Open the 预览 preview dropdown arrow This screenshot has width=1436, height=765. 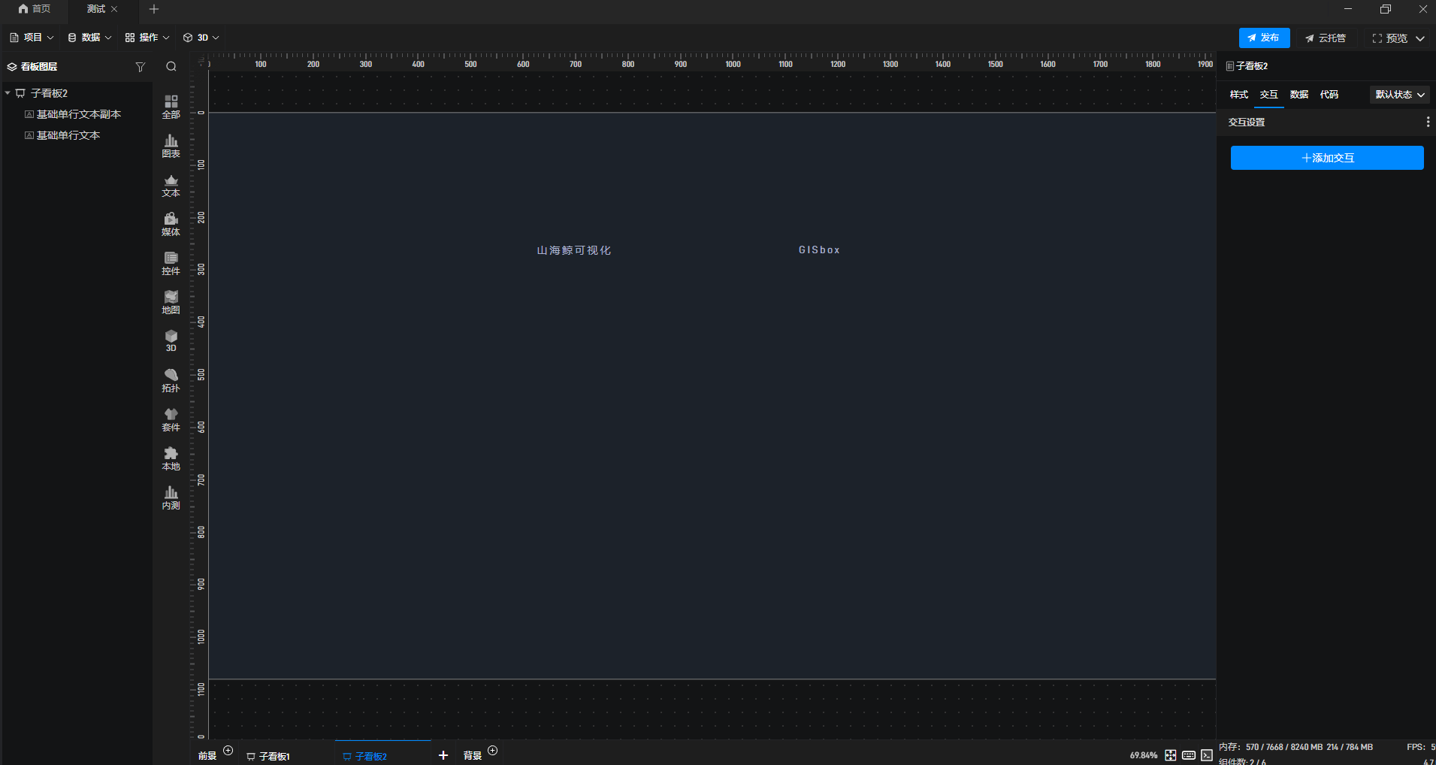[x=1420, y=38]
